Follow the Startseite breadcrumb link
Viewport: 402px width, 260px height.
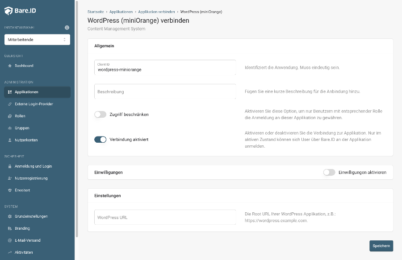point(96,12)
